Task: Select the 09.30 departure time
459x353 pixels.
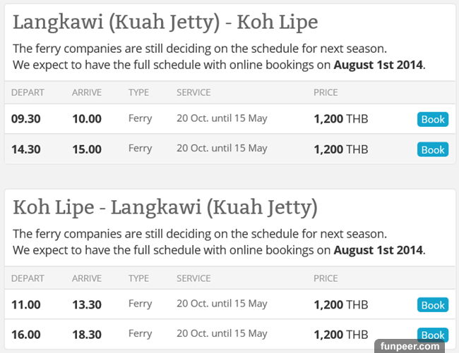Action: click(x=26, y=119)
